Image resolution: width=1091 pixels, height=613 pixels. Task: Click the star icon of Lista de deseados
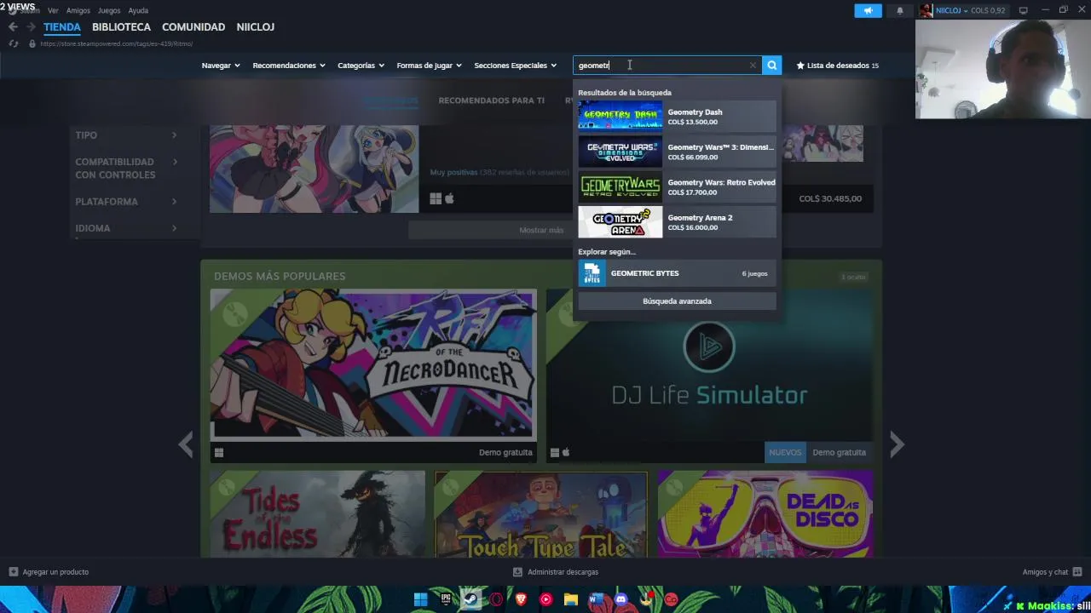tap(800, 66)
